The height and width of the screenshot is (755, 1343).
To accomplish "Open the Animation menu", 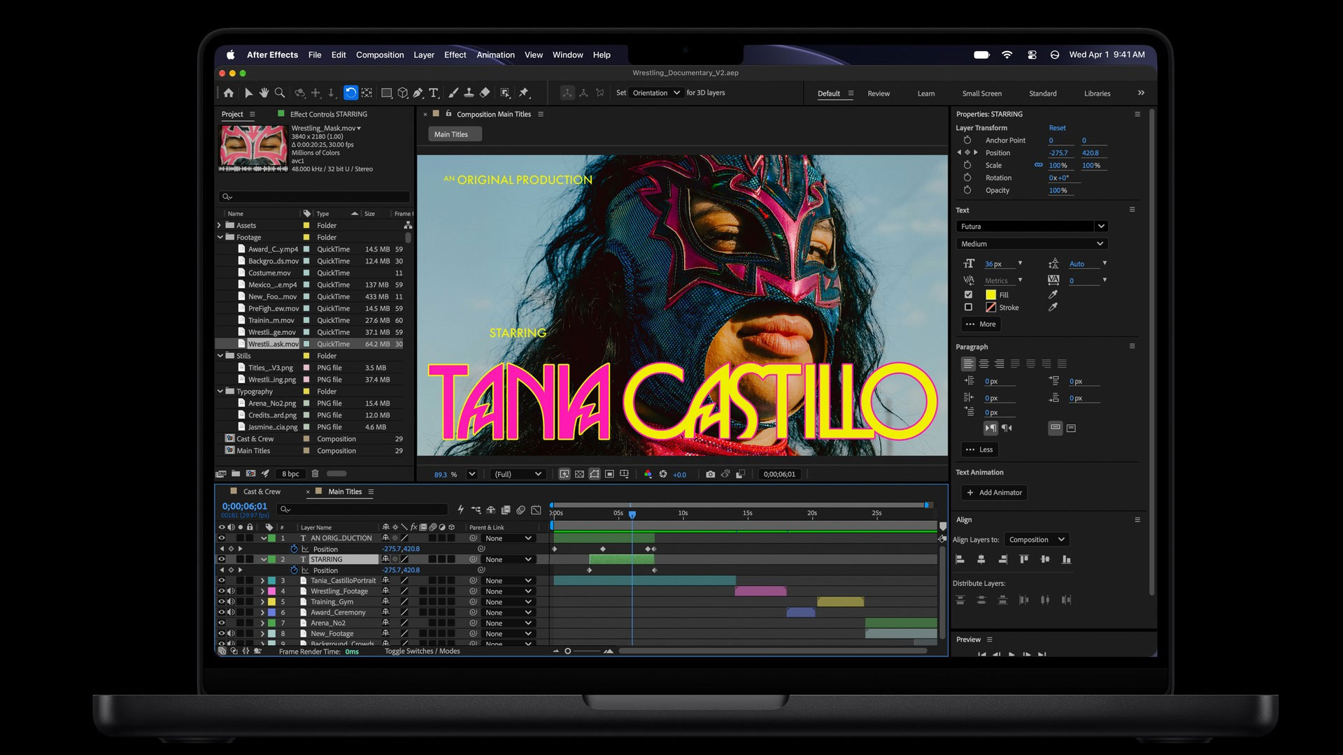I will pos(495,55).
